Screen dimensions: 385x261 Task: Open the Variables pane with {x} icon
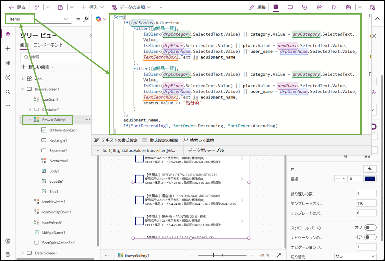point(7,77)
